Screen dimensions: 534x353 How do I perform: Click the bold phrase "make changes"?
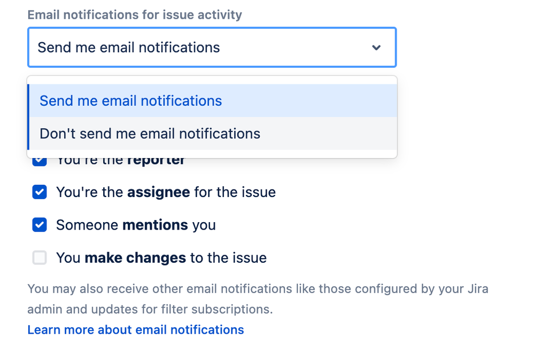(135, 258)
